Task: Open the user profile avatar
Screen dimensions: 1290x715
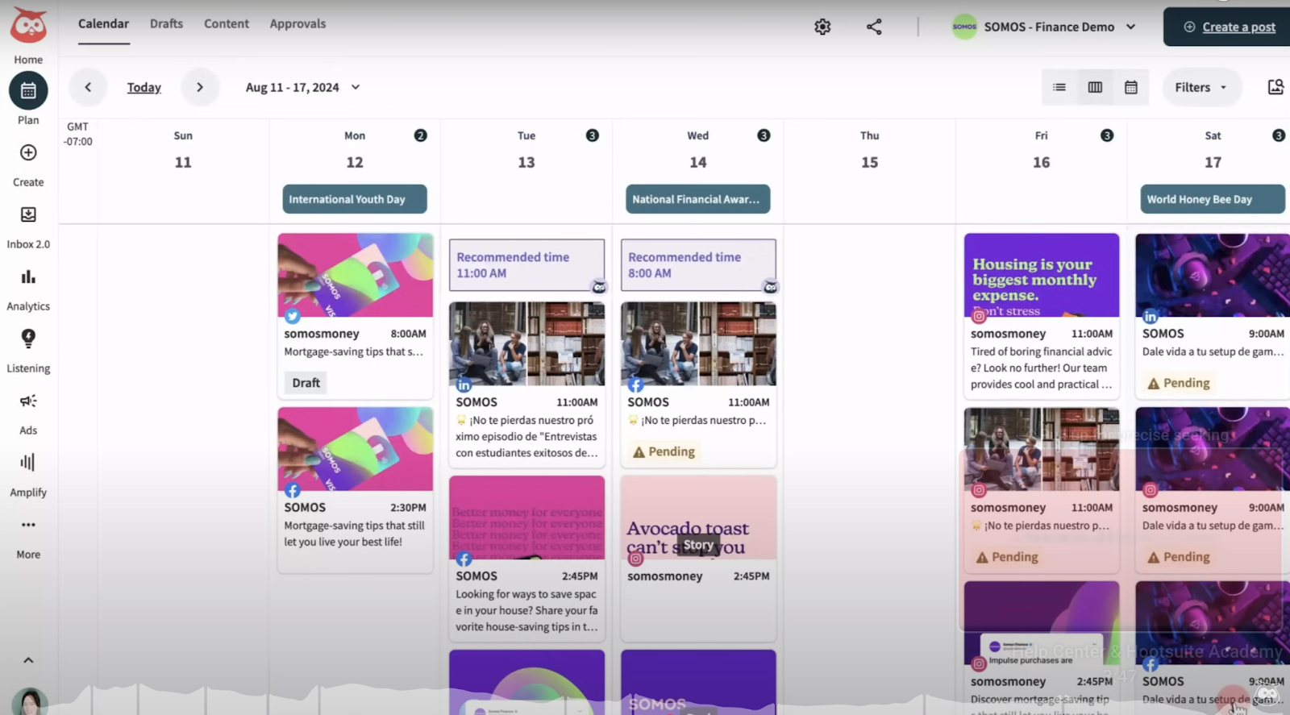Action: [x=30, y=702]
